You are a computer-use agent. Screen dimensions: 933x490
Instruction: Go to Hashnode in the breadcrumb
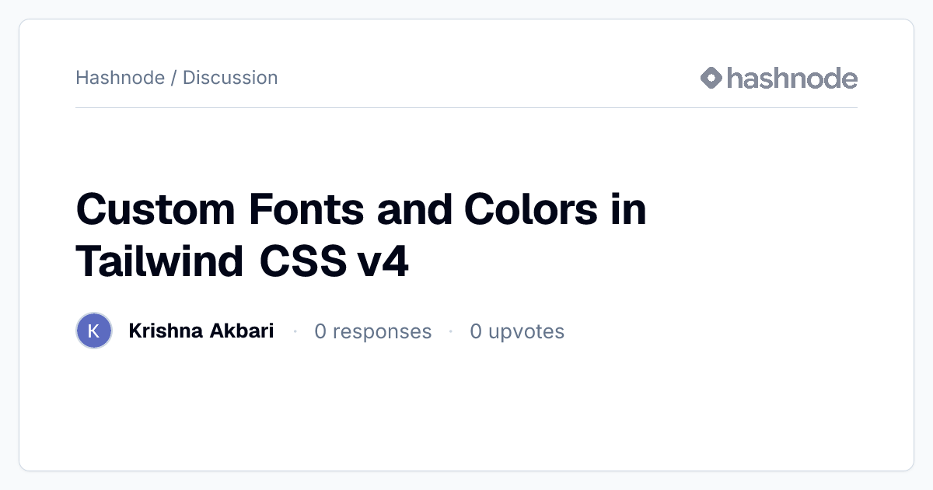(120, 78)
